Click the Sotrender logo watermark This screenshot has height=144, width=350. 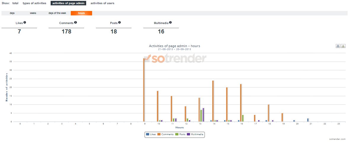point(175,59)
